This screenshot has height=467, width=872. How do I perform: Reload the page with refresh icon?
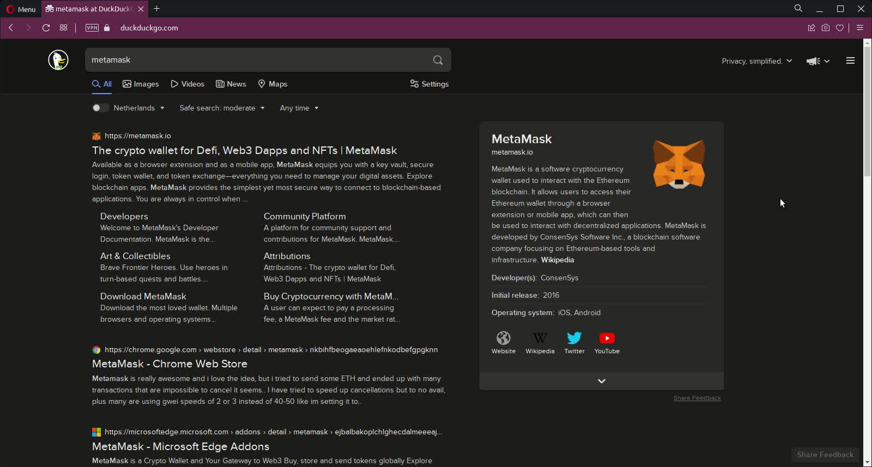[46, 28]
